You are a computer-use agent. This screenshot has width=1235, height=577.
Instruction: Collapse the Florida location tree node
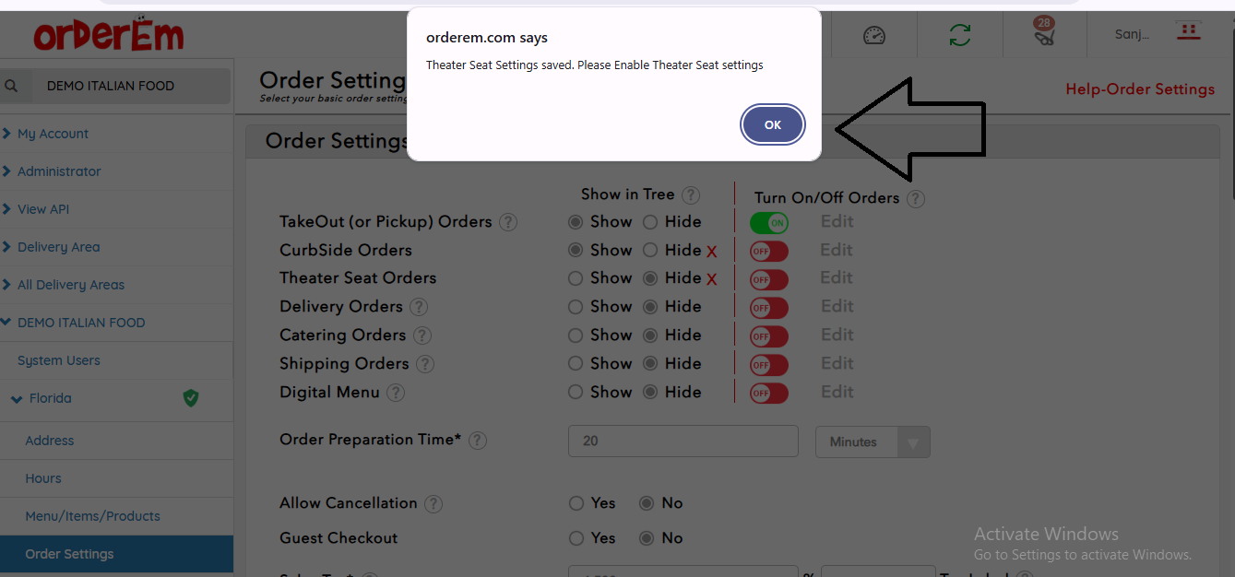[x=17, y=399]
